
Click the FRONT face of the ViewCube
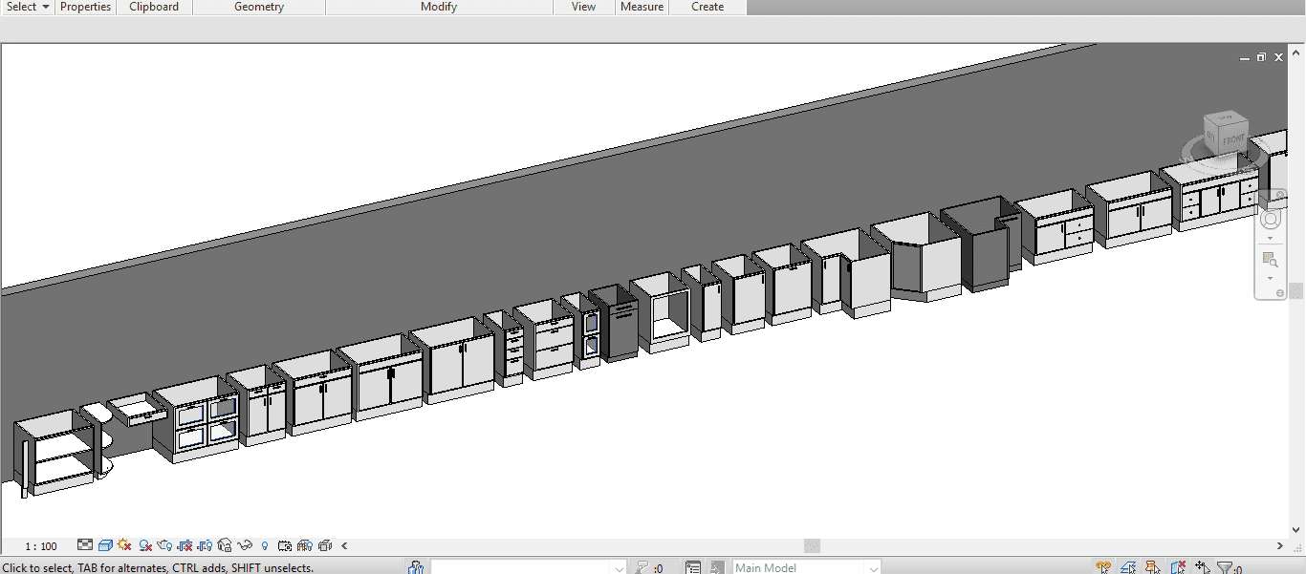coord(1231,139)
